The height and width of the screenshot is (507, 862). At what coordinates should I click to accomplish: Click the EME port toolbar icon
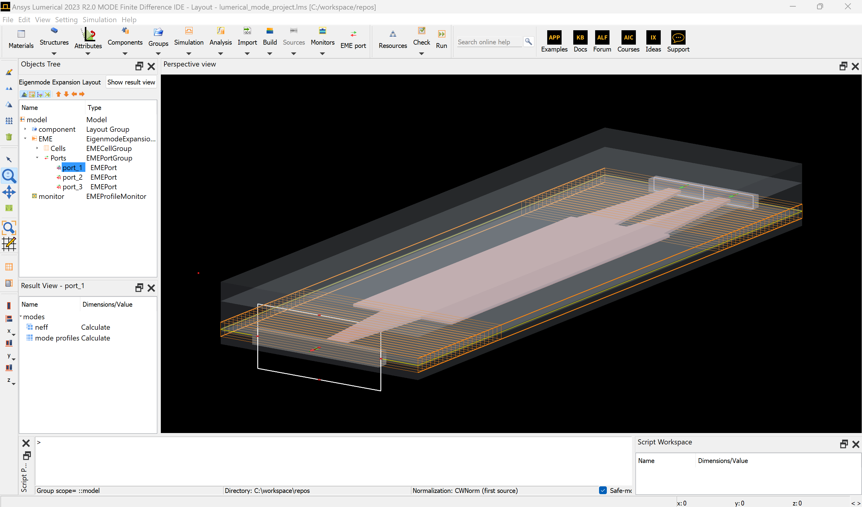[x=353, y=34]
